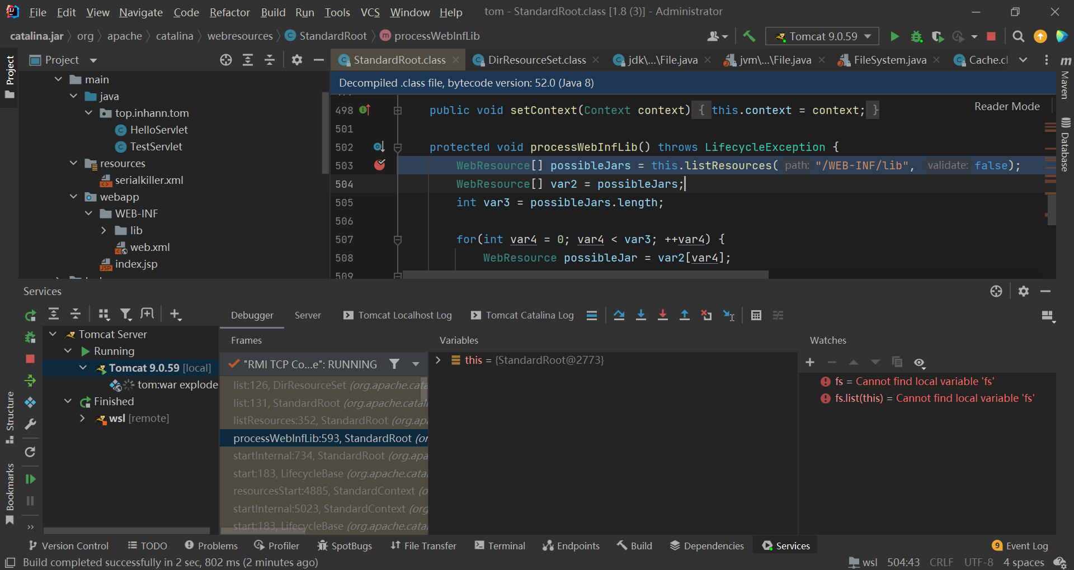Open Terminal tool window
The height and width of the screenshot is (570, 1074).
pyautogui.click(x=500, y=546)
